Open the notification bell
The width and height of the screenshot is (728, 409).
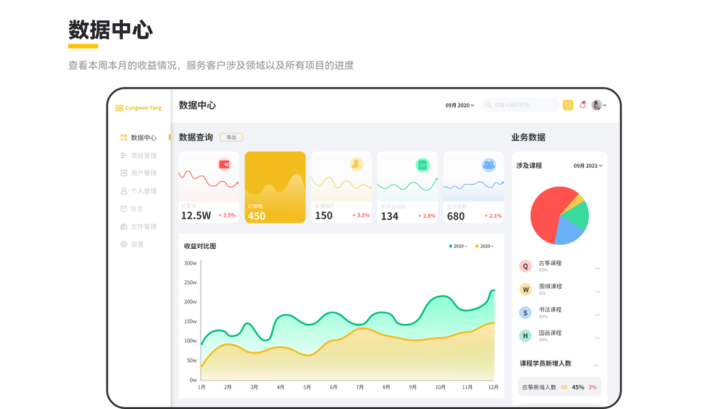tap(582, 105)
